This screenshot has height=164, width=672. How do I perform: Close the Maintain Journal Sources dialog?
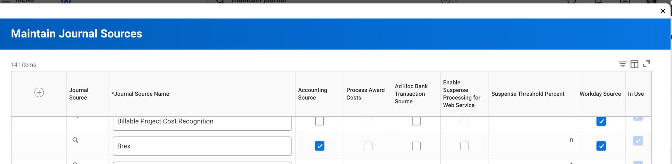click(663, 11)
